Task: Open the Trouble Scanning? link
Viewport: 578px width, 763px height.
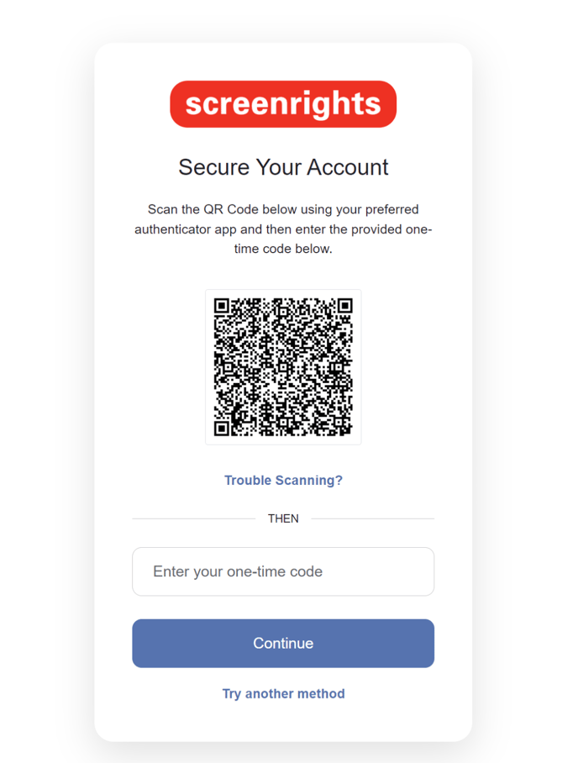Action: [283, 481]
